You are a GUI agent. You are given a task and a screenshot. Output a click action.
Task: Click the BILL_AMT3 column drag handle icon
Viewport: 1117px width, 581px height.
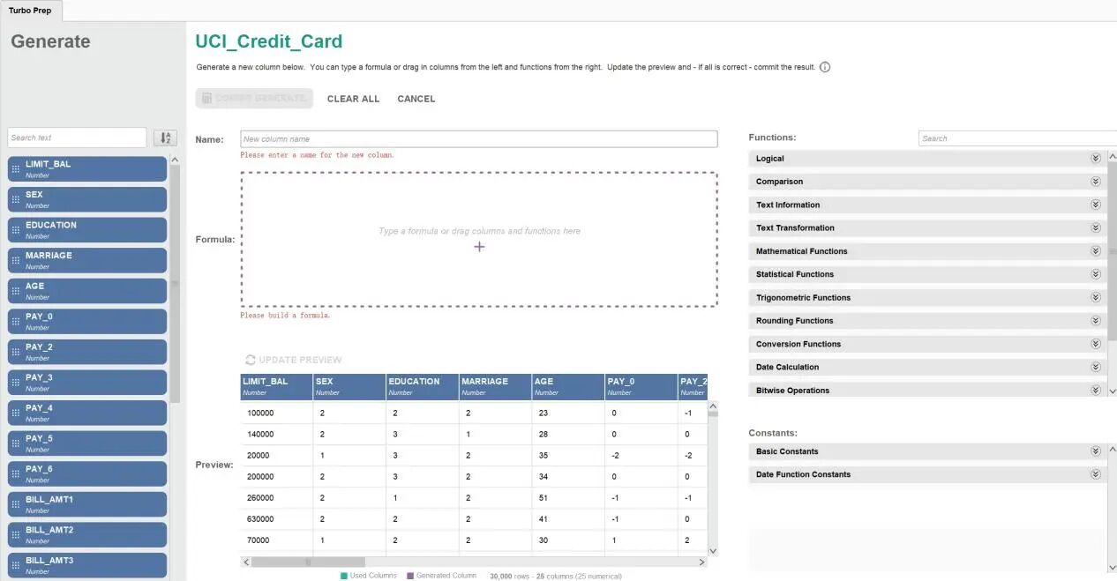tap(15, 565)
